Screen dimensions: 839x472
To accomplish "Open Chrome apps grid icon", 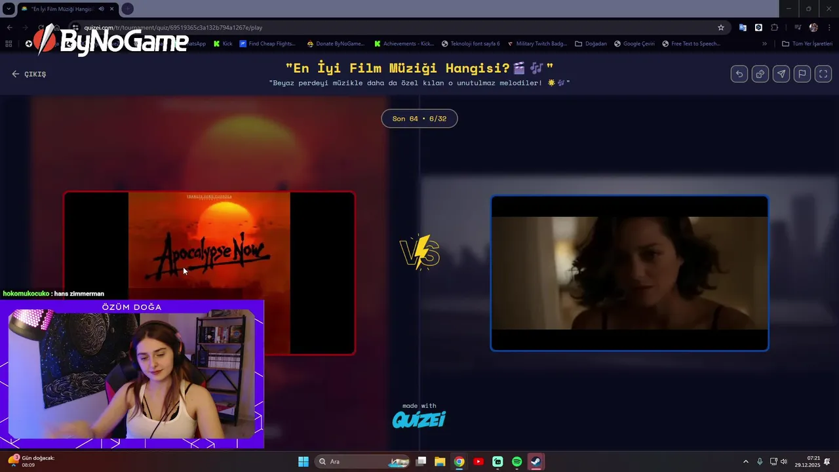I will (9, 44).
